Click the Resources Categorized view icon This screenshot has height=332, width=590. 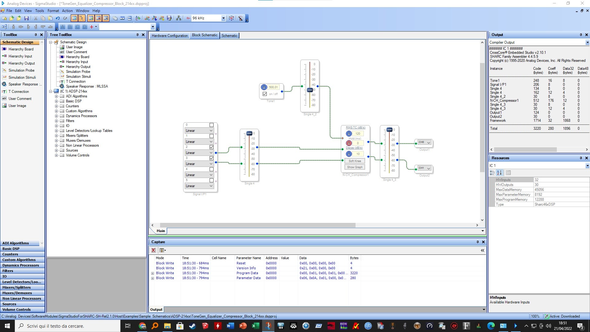tap(492, 173)
